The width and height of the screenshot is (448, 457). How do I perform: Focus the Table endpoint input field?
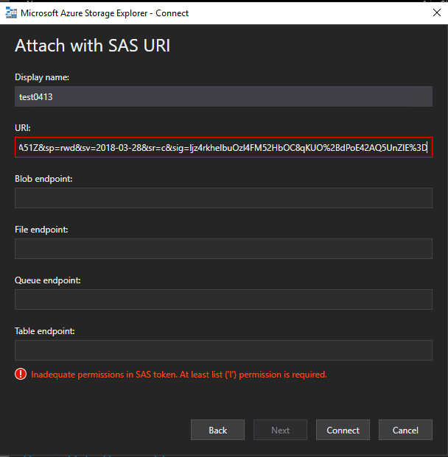click(223, 350)
